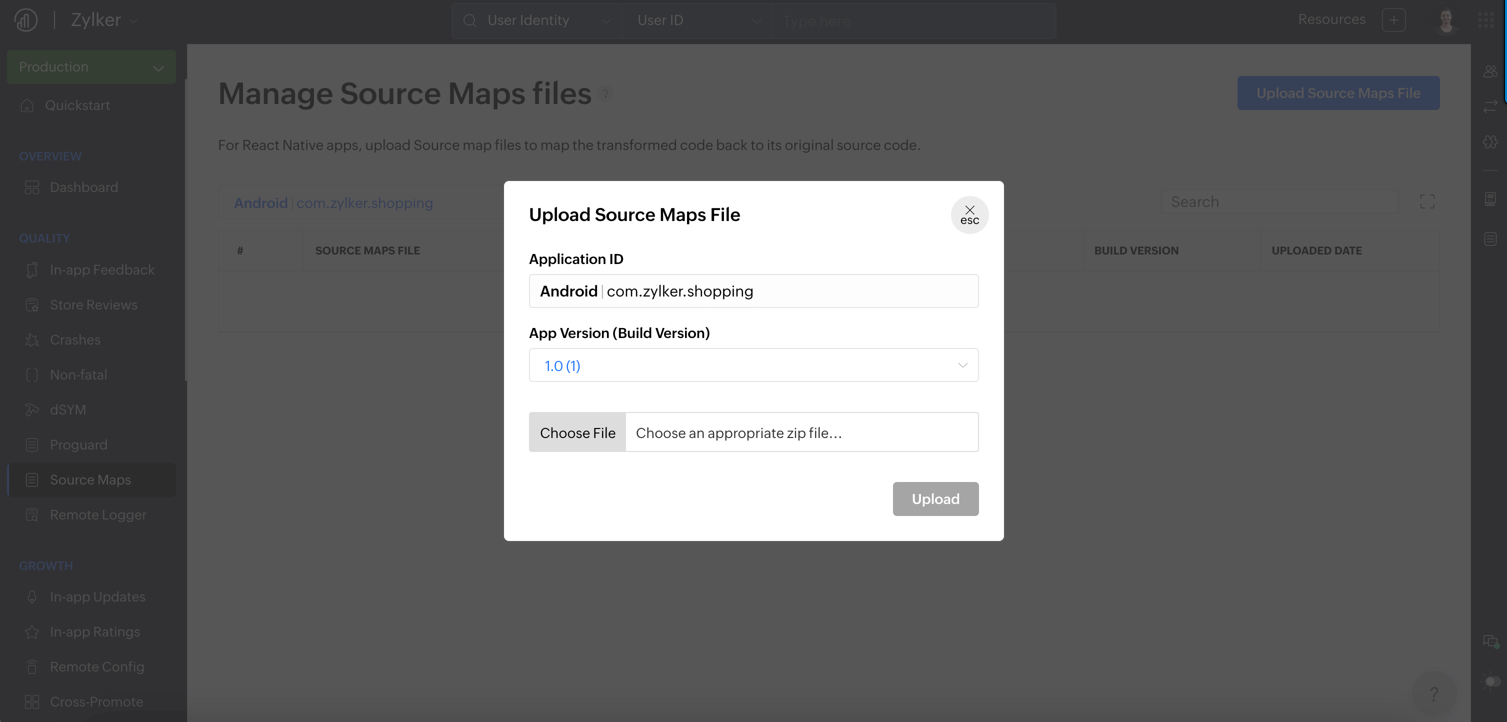Click the help question mark bubble

(x=1433, y=693)
